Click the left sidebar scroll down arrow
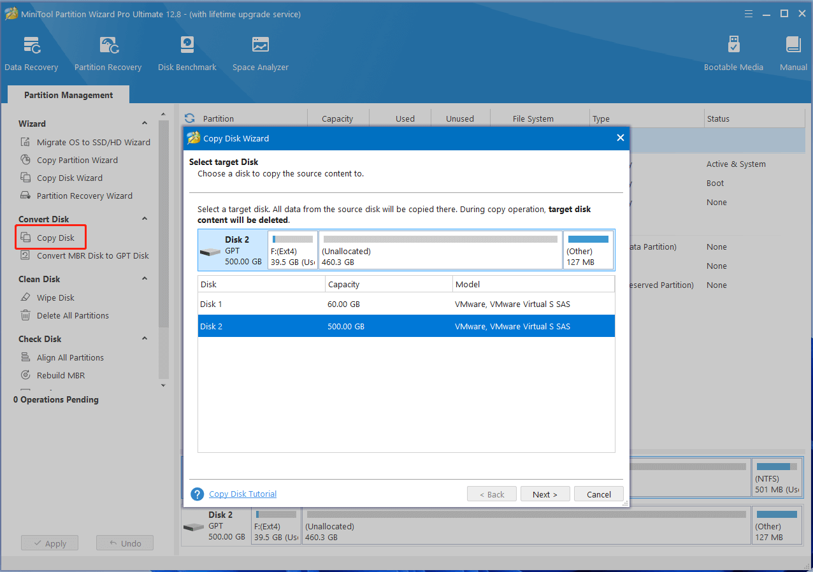 pyautogui.click(x=163, y=385)
